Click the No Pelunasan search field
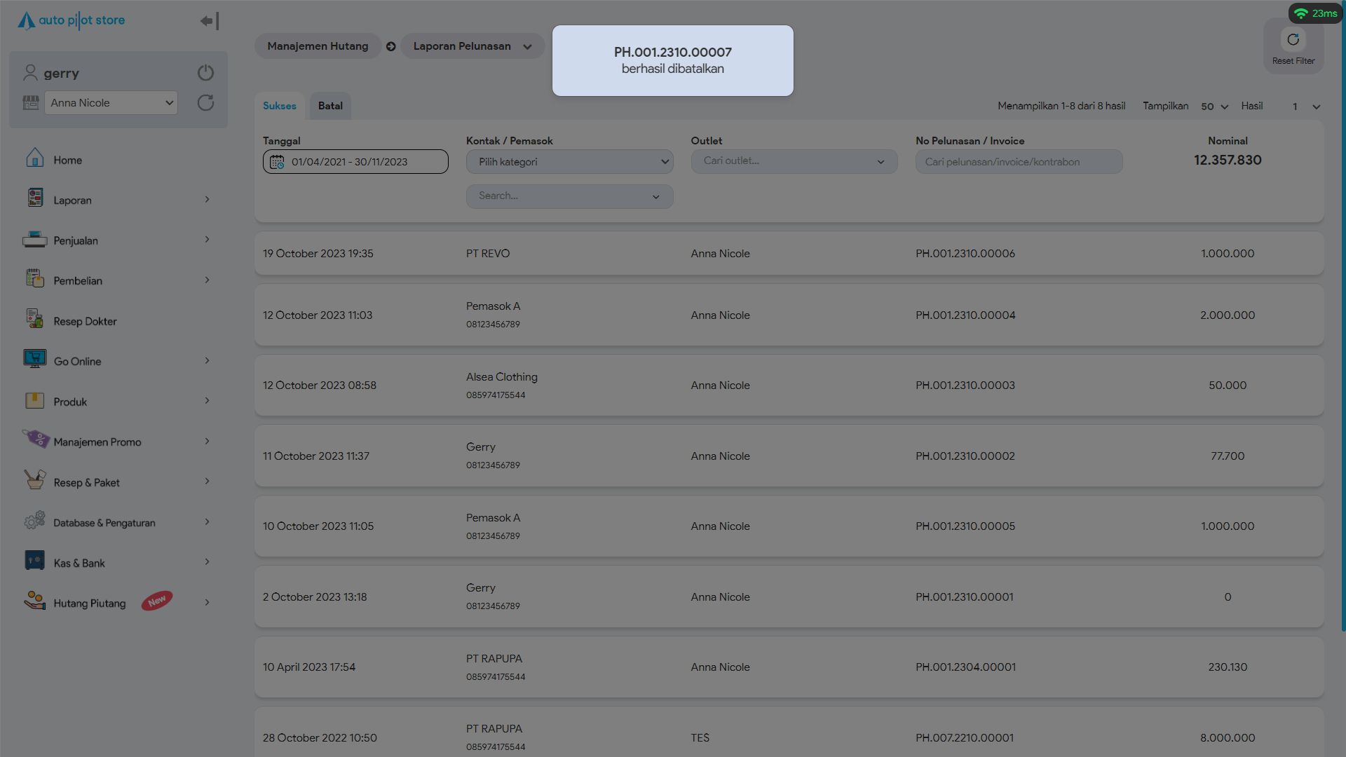Viewport: 1346px width, 757px height. tap(1018, 162)
